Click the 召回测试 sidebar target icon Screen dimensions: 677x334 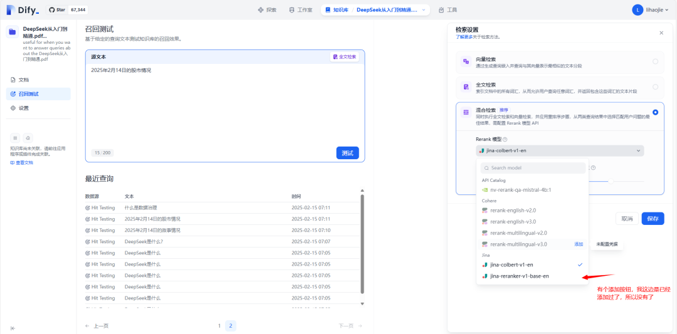click(13, 94)
